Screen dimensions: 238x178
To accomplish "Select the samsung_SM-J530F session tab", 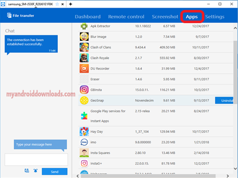I will [31, 4].
